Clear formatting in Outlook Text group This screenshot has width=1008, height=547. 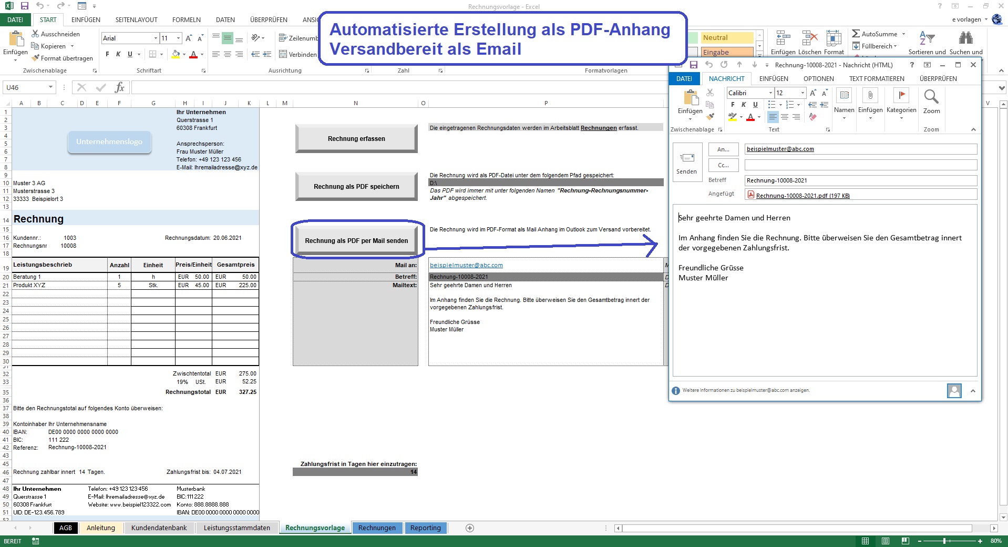coord(813,117)
